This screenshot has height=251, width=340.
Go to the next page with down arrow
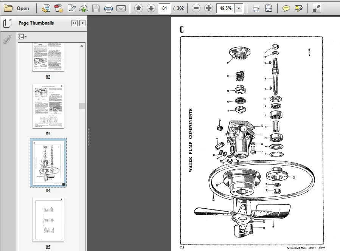[x=151, y=8]
